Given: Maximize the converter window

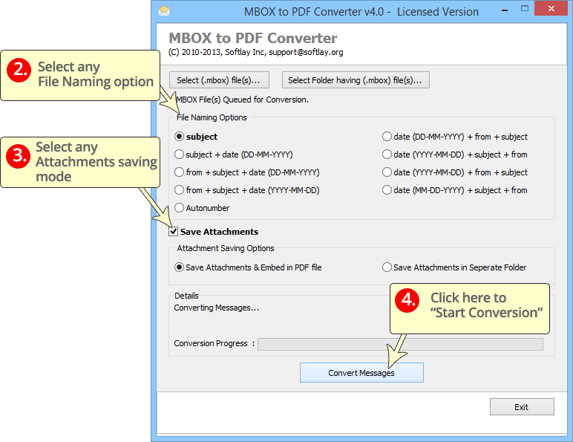Looking at the screenshot, I should pyautogui.click(x=525, y=9).
